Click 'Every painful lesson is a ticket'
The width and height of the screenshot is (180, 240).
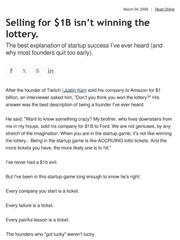[x=37, y=220]
